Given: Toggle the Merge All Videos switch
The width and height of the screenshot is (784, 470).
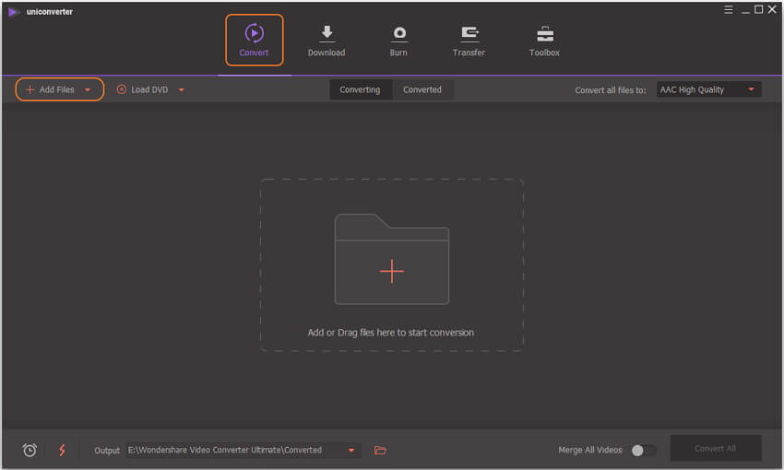Looking at the screenshot, I should 643,450.
